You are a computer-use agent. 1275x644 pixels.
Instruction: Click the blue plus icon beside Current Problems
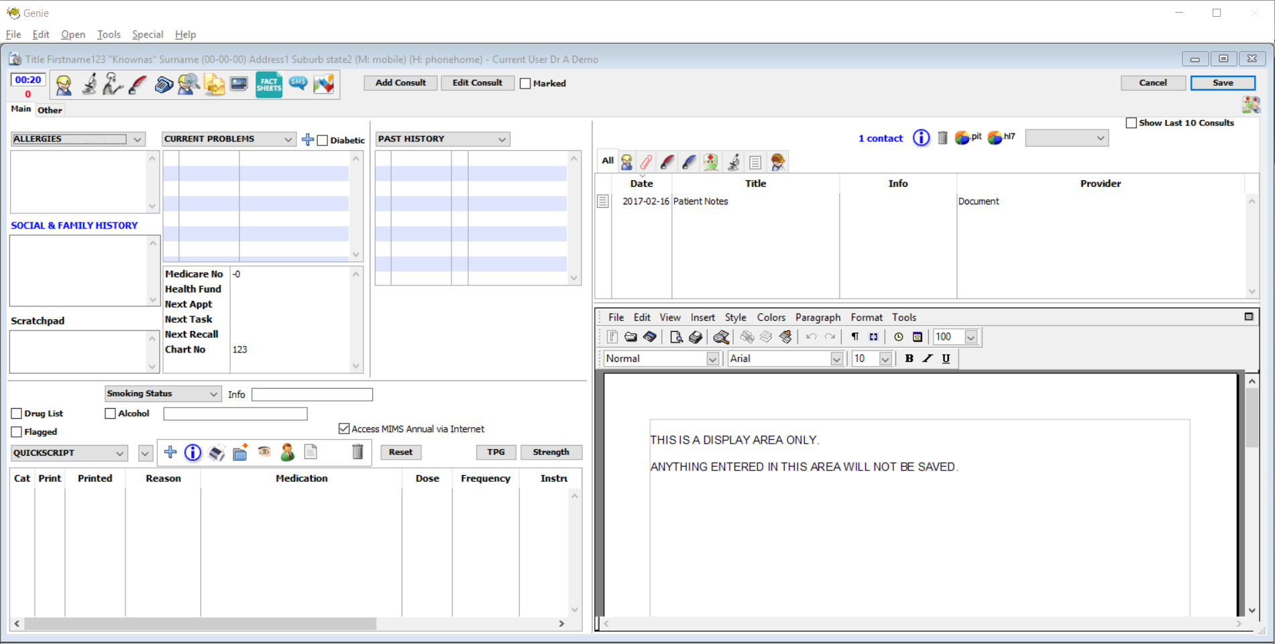point(307,139)
